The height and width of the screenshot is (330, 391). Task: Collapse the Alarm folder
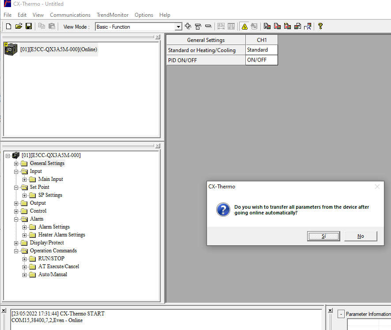tap(16, 219)
